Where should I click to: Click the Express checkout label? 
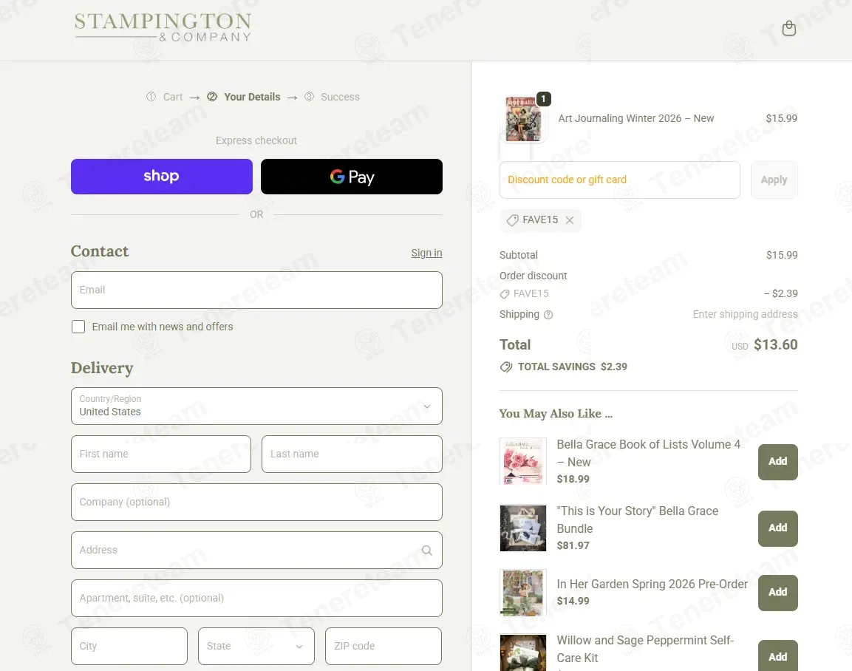click(x=256, y=140)
